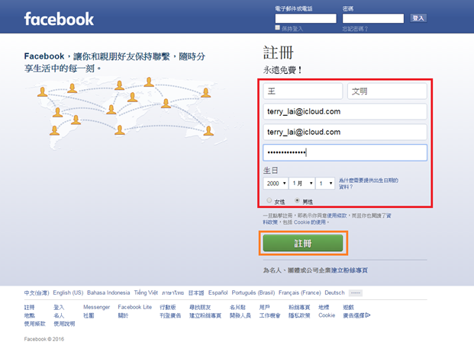Screen dimensions: 474x345
Task: Open the footer 建立粉絲專頁 link
Action: tap(205, 315)
